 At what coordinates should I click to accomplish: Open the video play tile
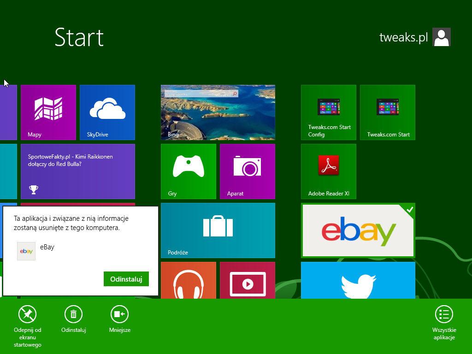click(248, 280)
